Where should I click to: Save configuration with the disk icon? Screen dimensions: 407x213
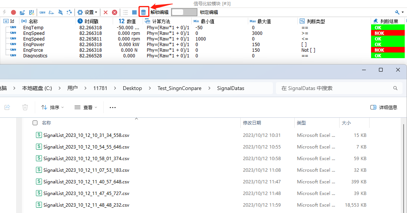(x=31, y=12)
